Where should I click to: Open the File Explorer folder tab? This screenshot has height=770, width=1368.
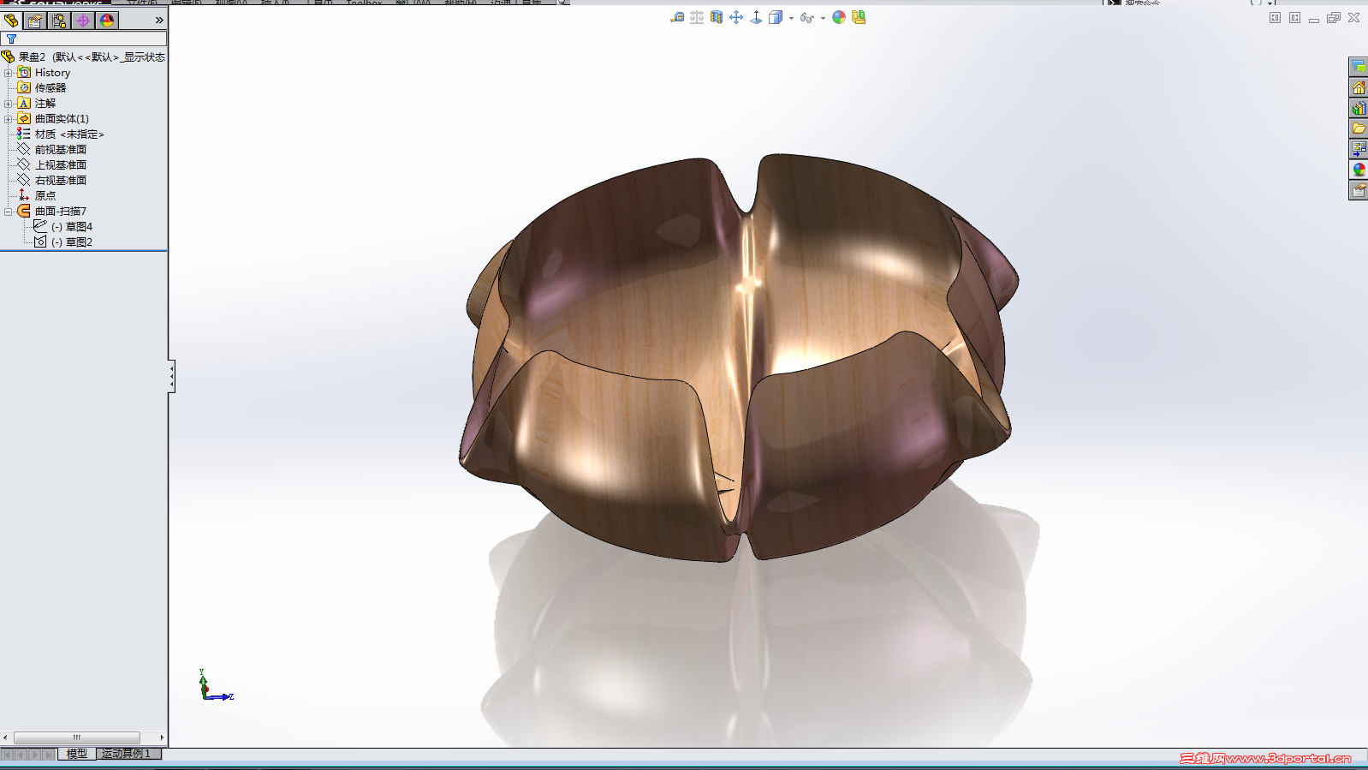tap(1359, 128)
